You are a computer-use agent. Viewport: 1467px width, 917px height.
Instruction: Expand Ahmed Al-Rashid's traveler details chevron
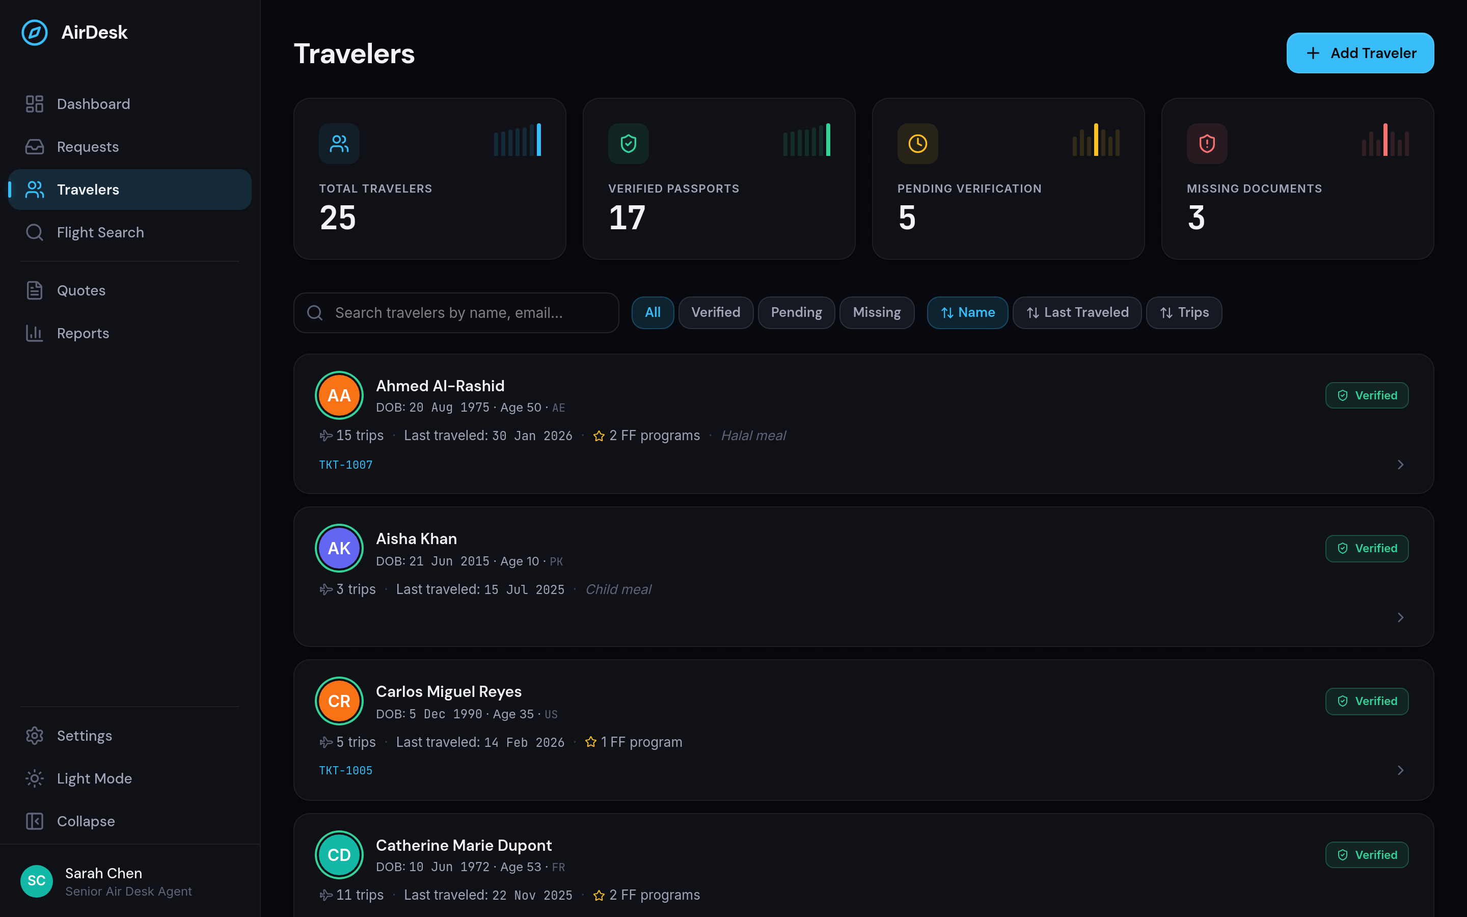(x=1400, y=465)
